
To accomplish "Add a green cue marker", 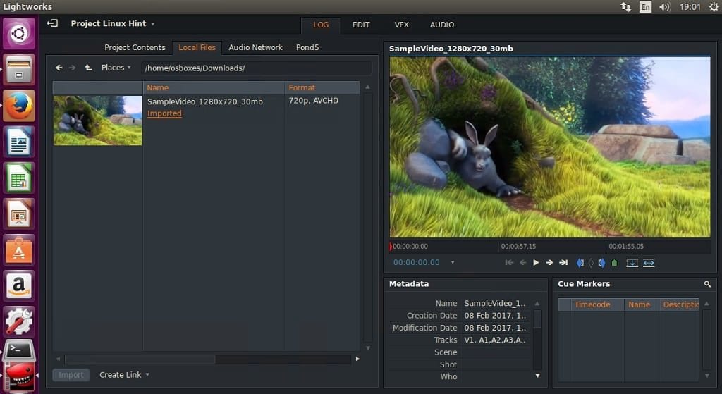I will pos(614,263).
